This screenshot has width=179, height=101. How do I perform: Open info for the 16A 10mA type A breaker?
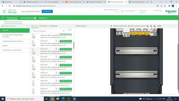click(x=56, y=72)
